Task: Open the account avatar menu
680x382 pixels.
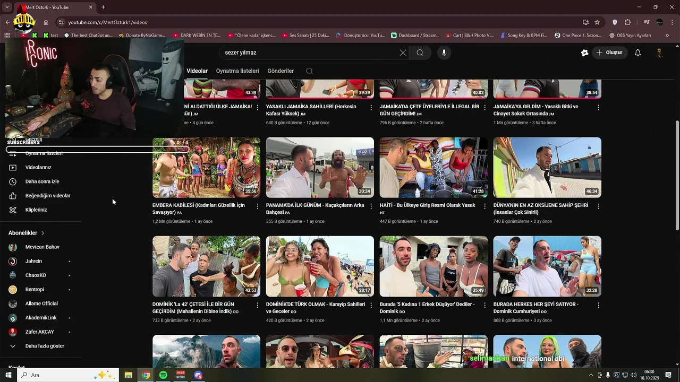Action: pos(659,53)
